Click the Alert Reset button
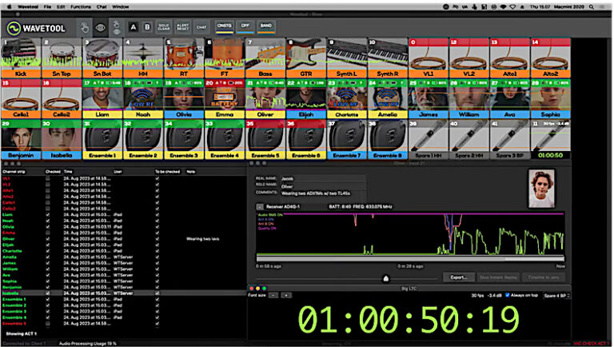This screenshot has width=614, height=347. coord(182,27)
